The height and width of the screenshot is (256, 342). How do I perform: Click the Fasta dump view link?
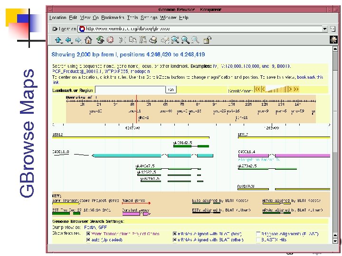(x=90, y=227)
